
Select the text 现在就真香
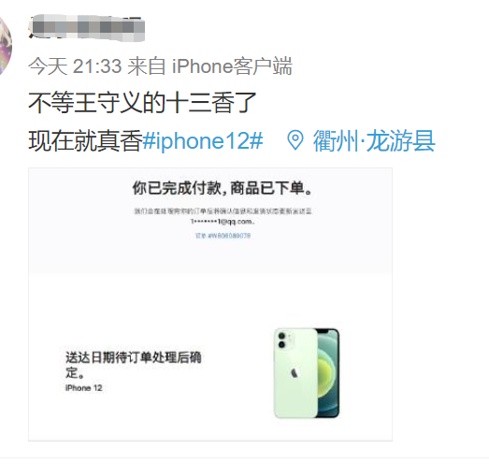[85, 140]
